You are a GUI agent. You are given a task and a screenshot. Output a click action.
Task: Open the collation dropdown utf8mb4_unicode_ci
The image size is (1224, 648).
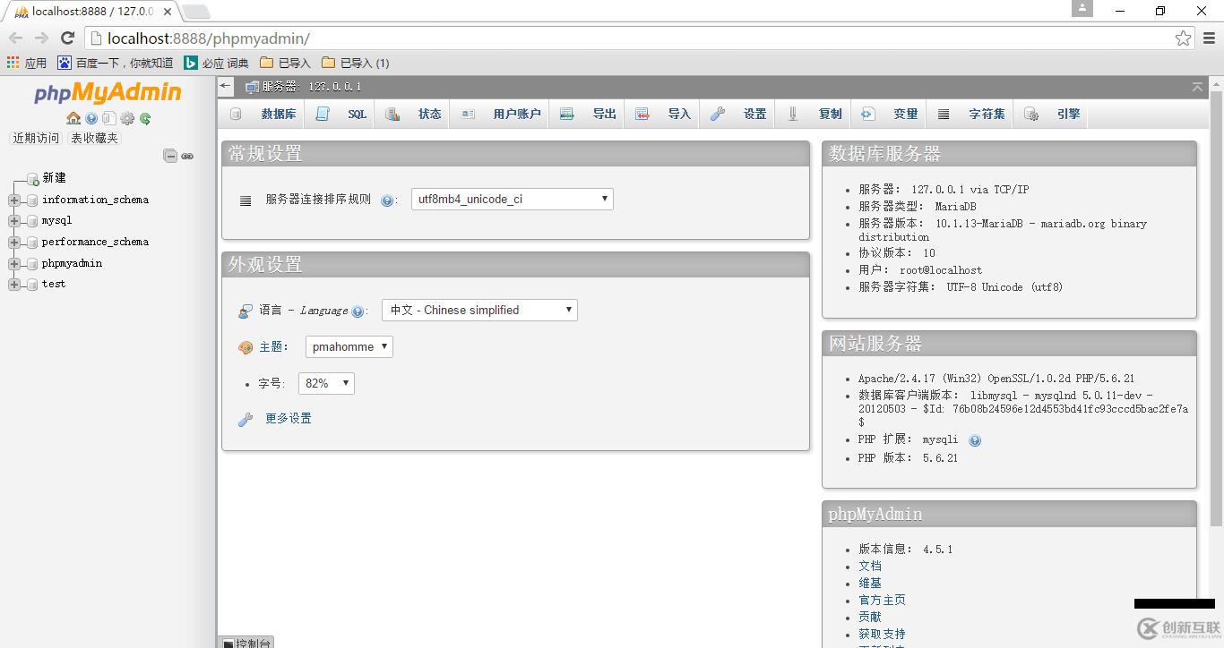[x=513, y=199]
